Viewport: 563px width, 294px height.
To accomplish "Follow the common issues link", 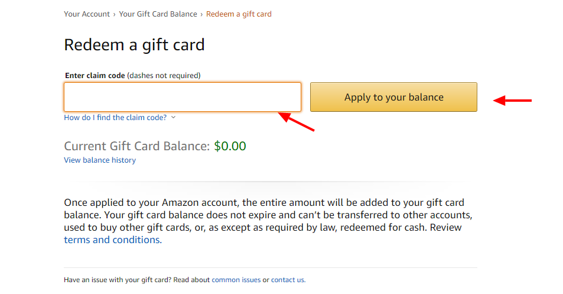I will pos(236,280).
